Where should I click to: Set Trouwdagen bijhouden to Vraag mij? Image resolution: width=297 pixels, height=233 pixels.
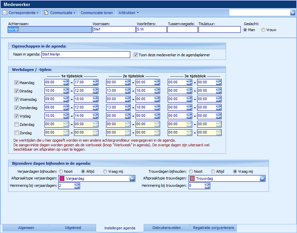pyautogui.click(x=235, y=171)
